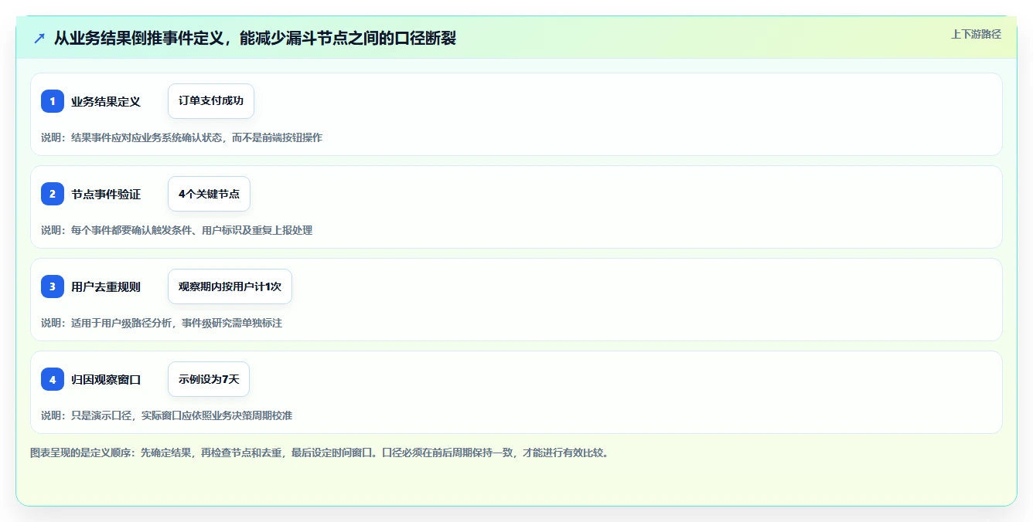Screen dimensions: 1033x522
Task: Click the header title 从业务结果倒推事件定义
Action: pos(255,38)
